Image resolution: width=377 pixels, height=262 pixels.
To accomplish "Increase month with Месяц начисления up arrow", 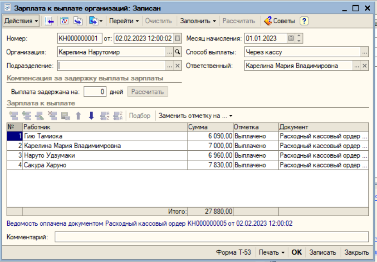I will coord(299,36).
